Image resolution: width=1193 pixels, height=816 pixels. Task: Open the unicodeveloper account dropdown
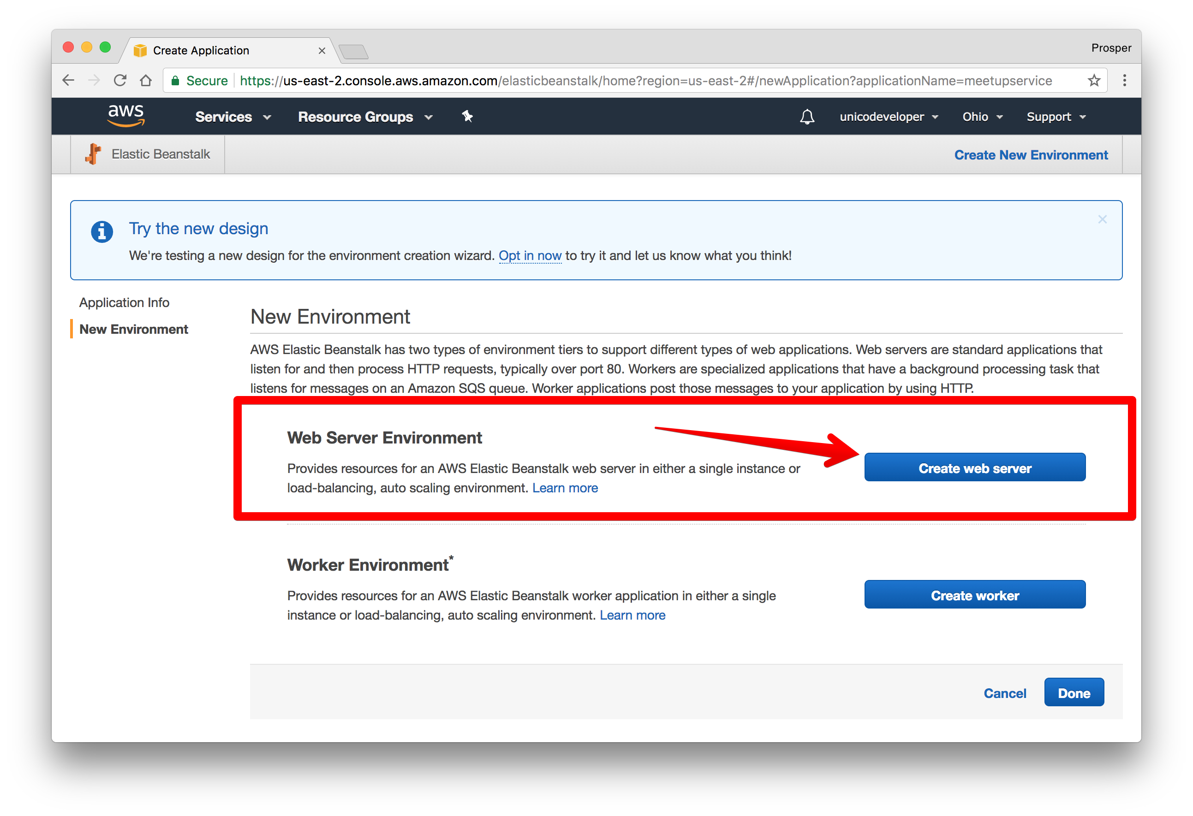point(888,117)
